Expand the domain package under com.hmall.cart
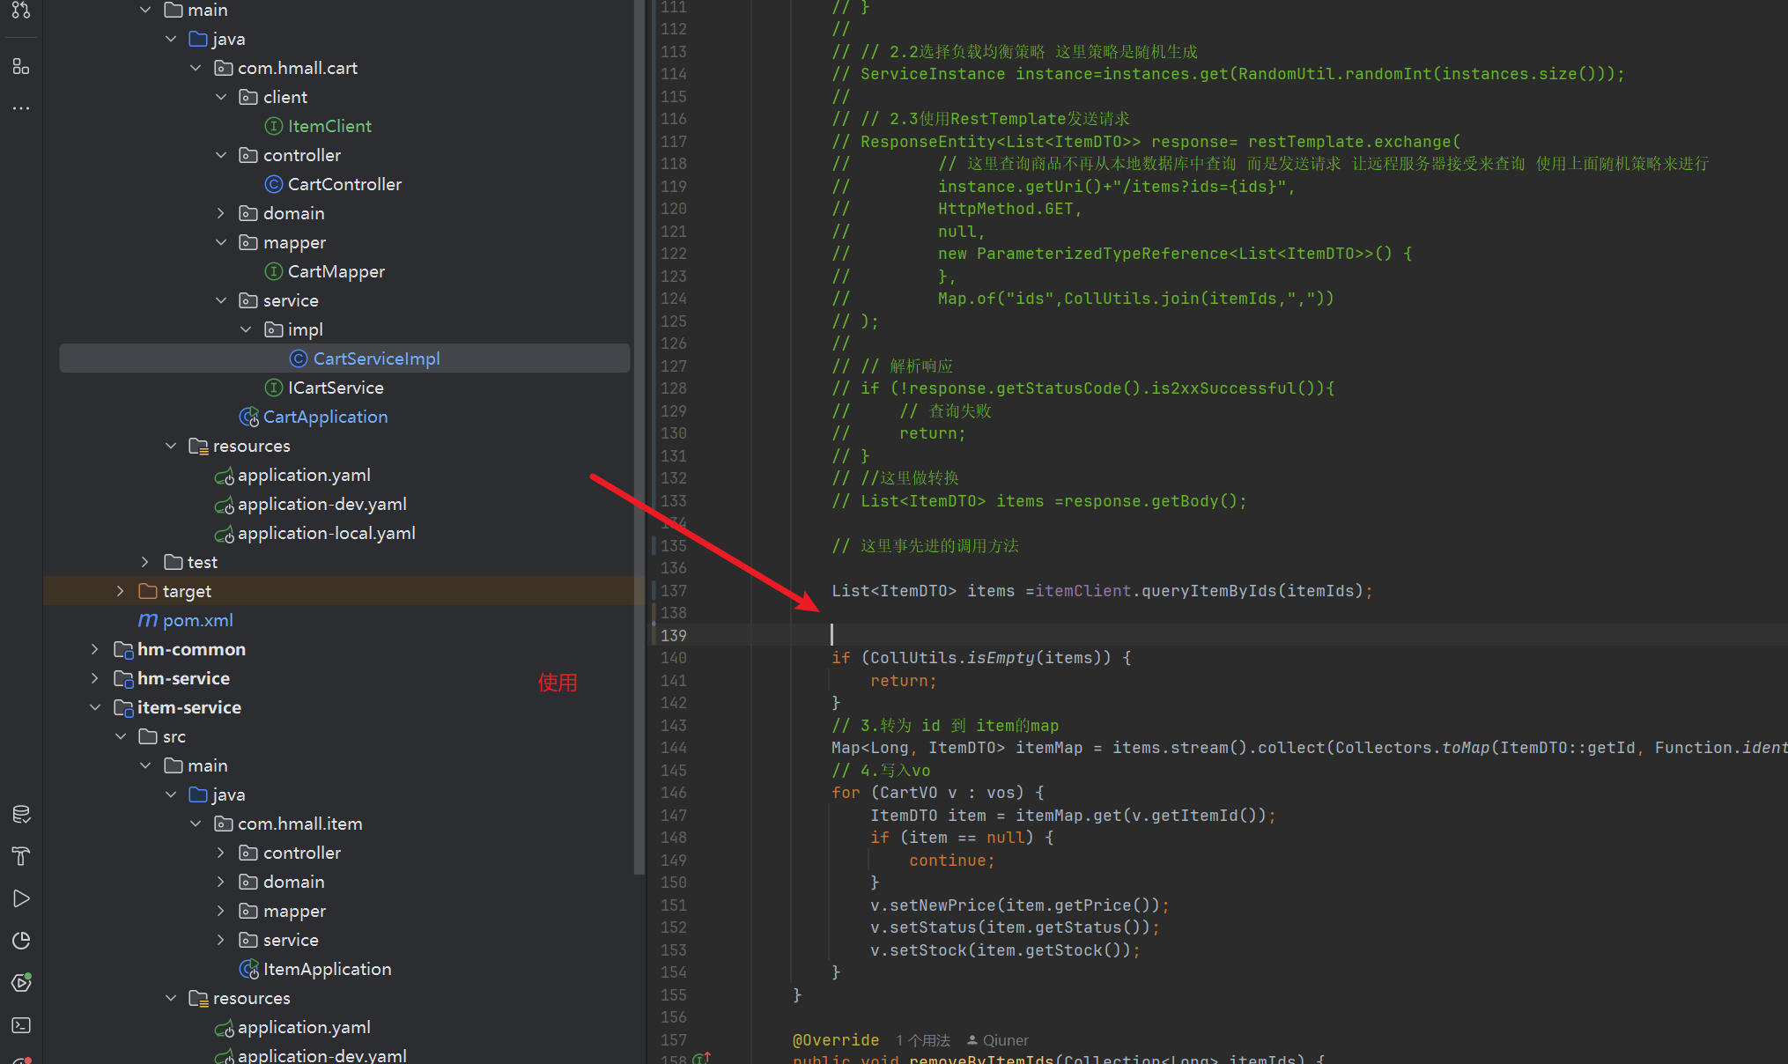The image size is (1788, 1064). coord(221,213)
